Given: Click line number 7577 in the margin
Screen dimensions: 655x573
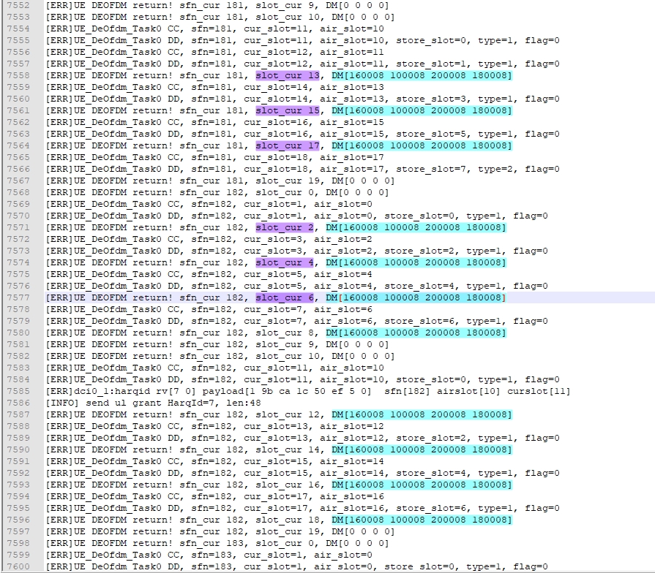Looking at the screenshot, I should coord(18,297).
